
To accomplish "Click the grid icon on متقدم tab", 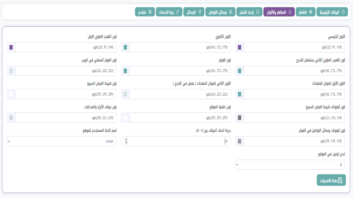I will (x=150, y=12).
